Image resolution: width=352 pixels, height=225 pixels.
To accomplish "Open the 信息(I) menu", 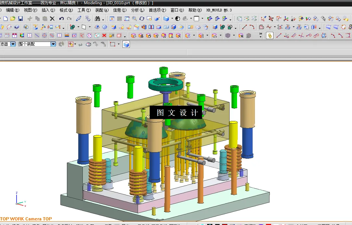I will pyautogui.click(x=120, y=10).
